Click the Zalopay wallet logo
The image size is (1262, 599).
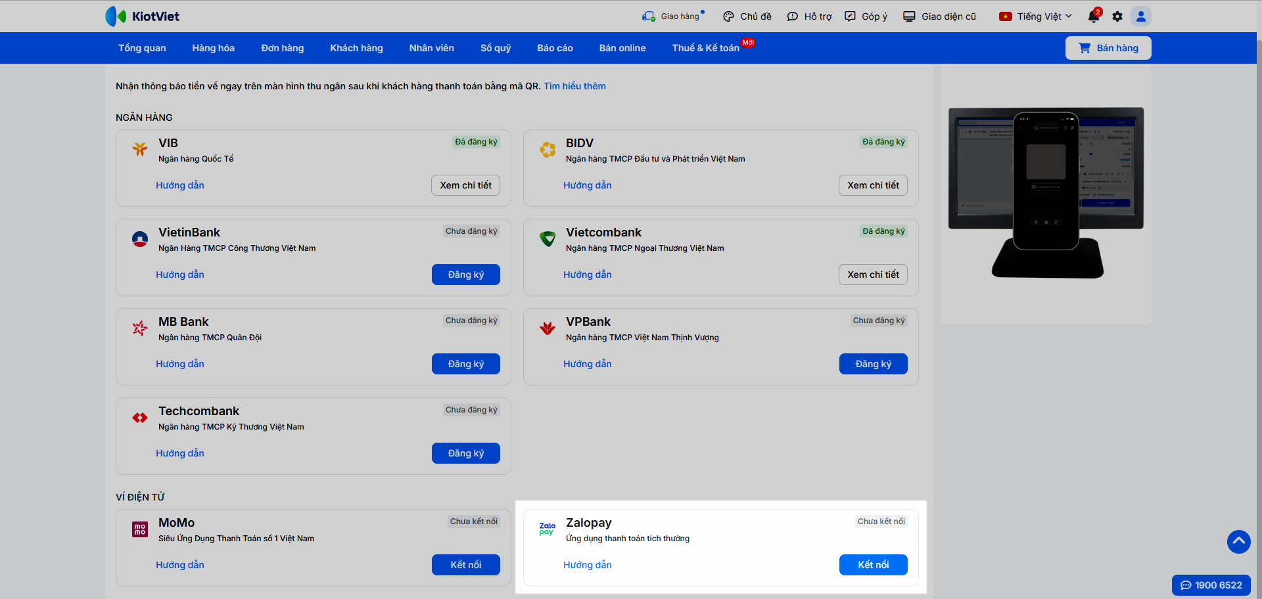(x=548, y=529)
